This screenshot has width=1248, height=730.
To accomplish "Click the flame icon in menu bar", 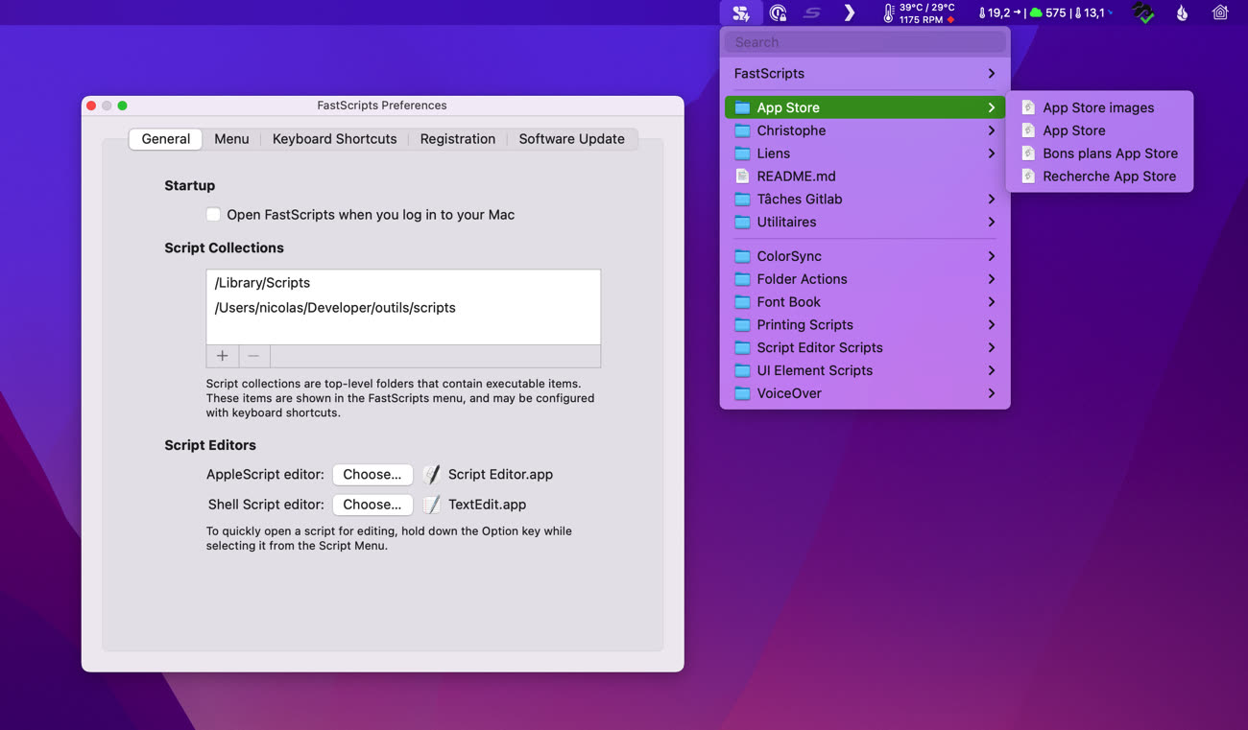I will (x=1182, y=12).
